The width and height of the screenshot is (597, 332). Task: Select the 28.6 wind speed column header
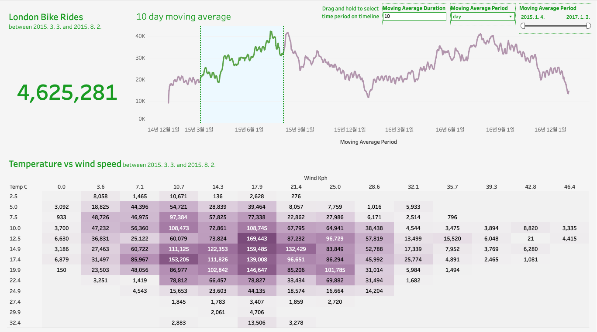click(x=374, y=187)
